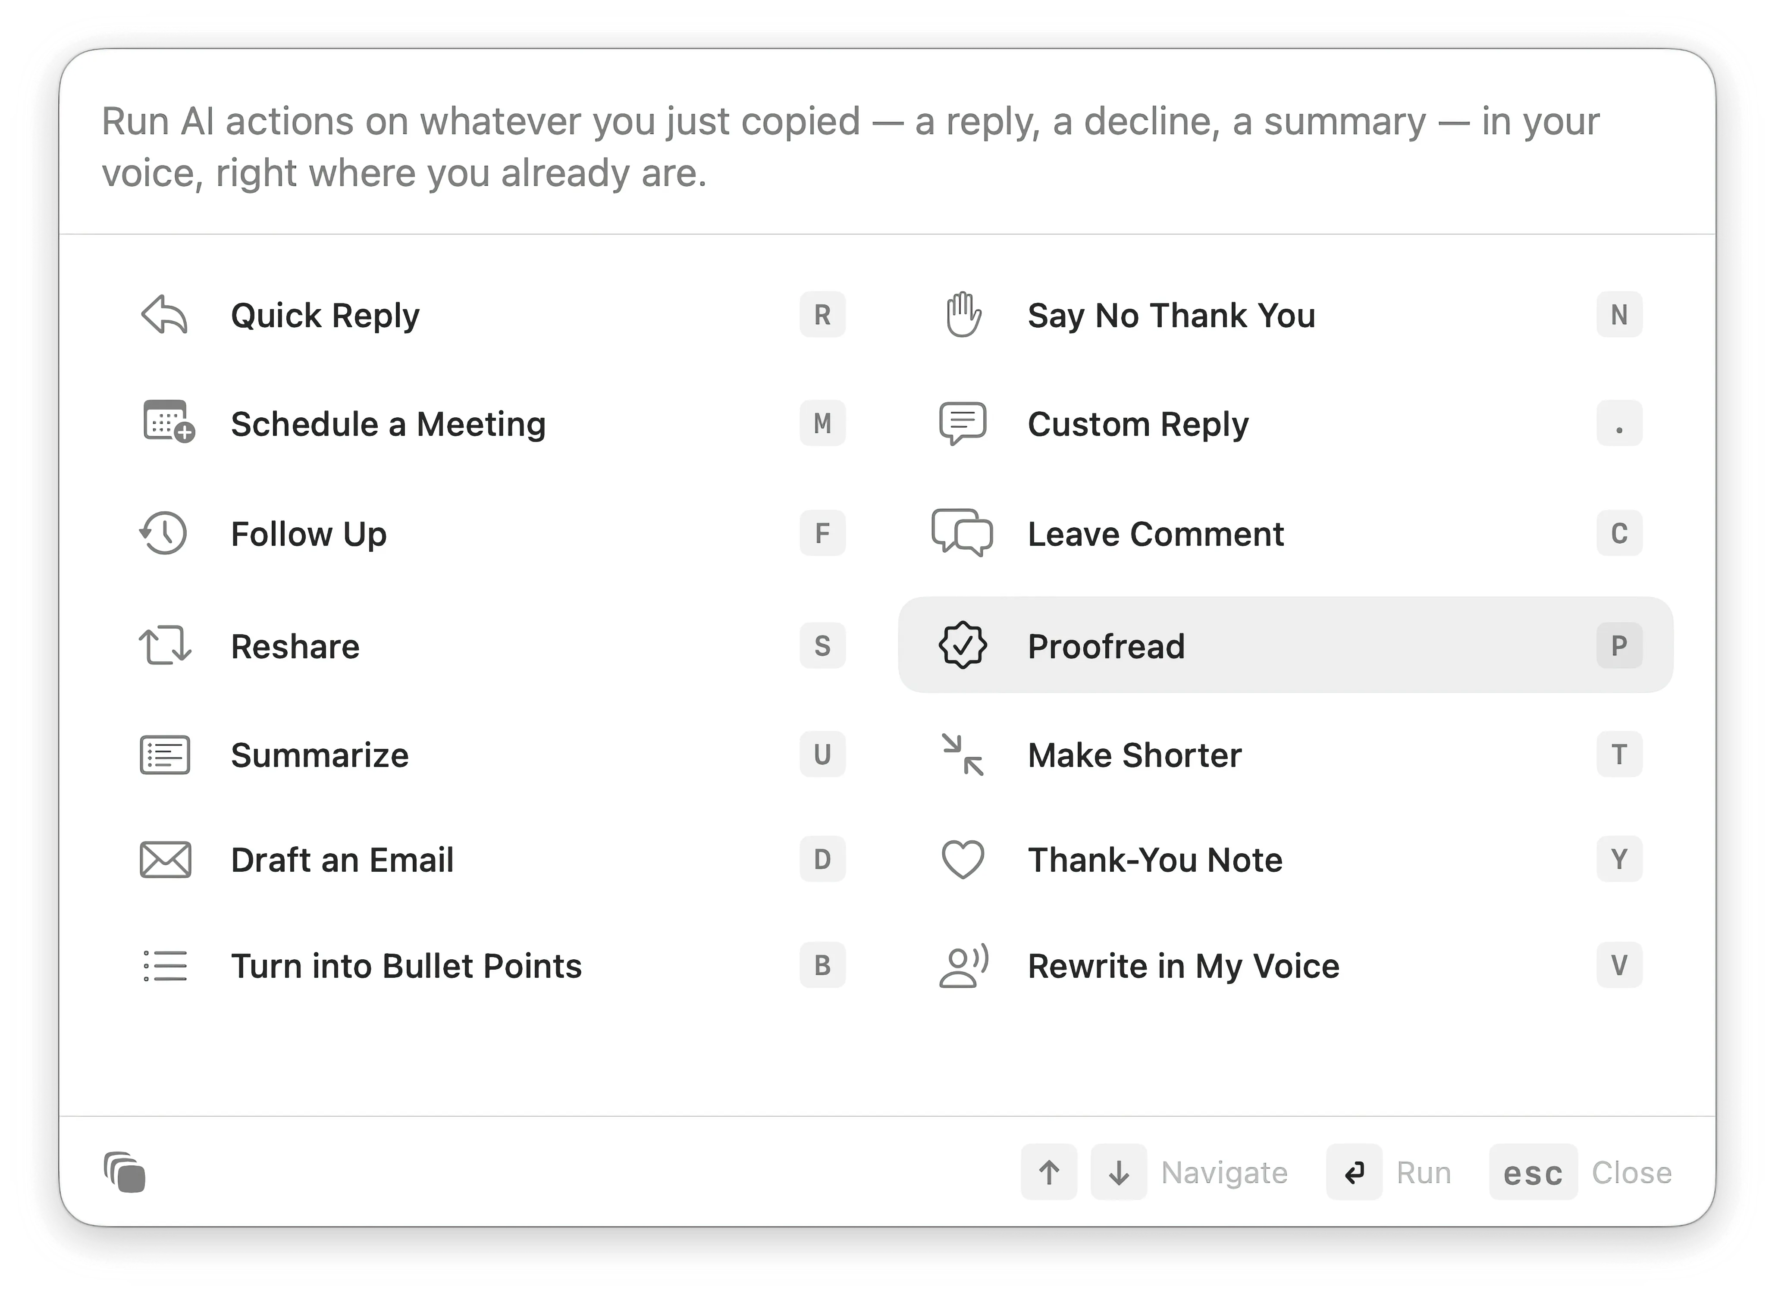Click the T shortcut key badge

(x=1620, y=754)
